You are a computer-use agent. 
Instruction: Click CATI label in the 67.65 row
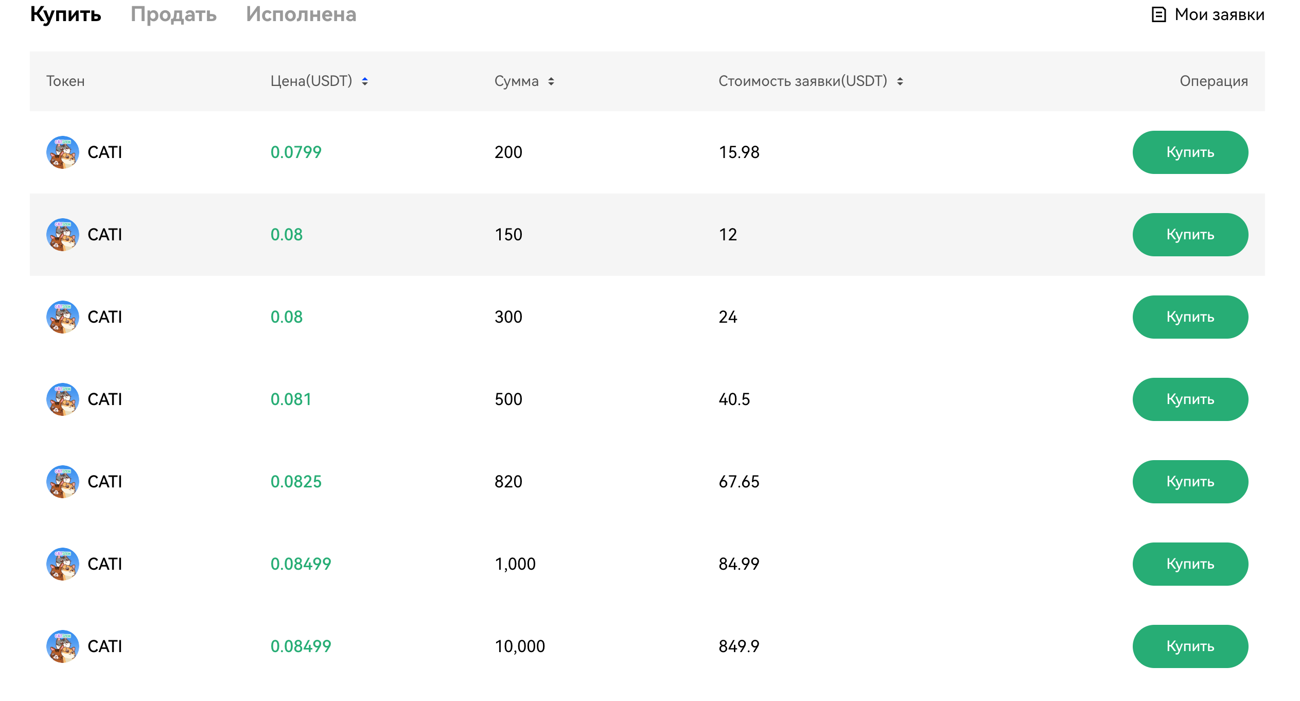tap(105, 482)
